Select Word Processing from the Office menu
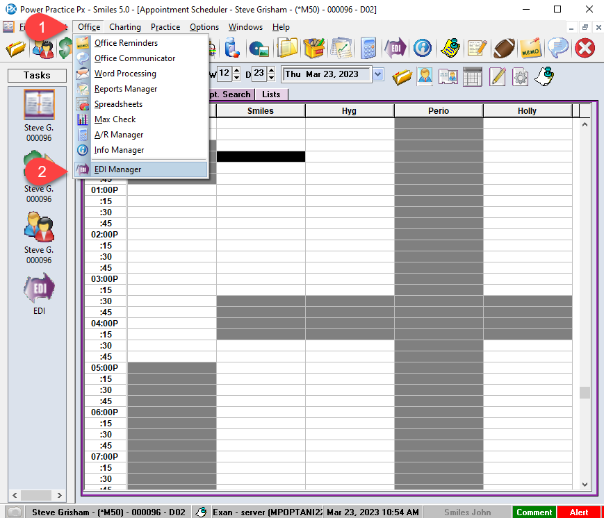The height and width of the screenshot is (518, 604). (x=141, y=74)
